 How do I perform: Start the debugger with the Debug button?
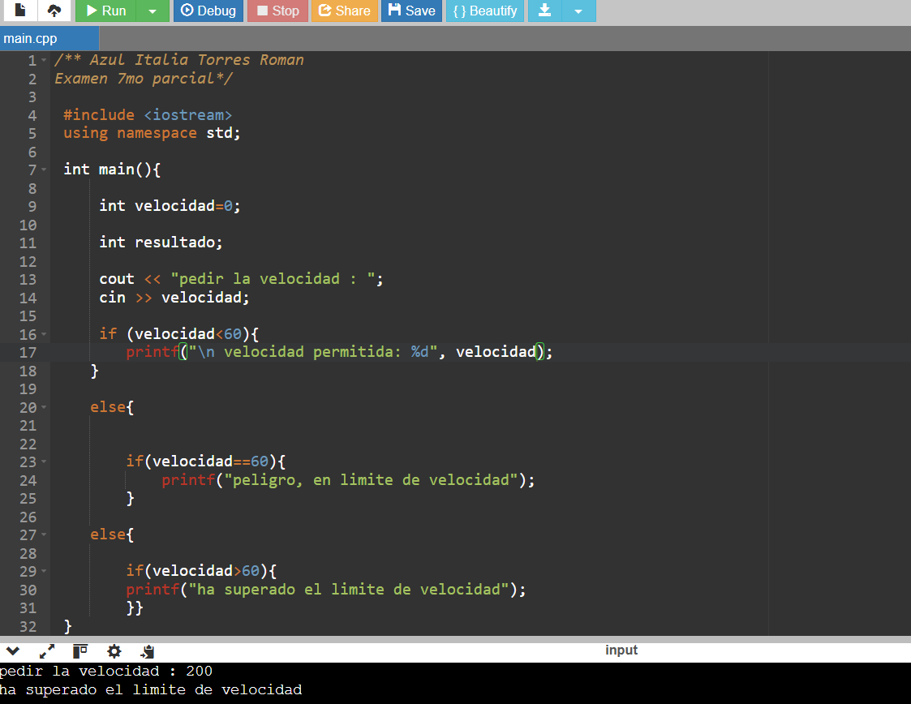pos(208,11)
